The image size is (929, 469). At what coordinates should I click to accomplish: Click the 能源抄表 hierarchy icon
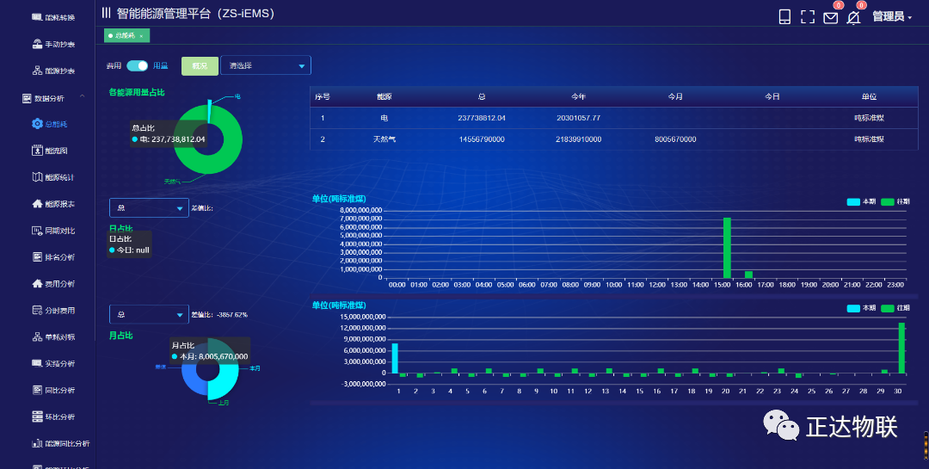(37, 71)
